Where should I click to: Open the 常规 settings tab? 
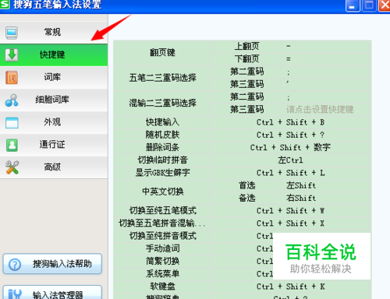[54, 33]
